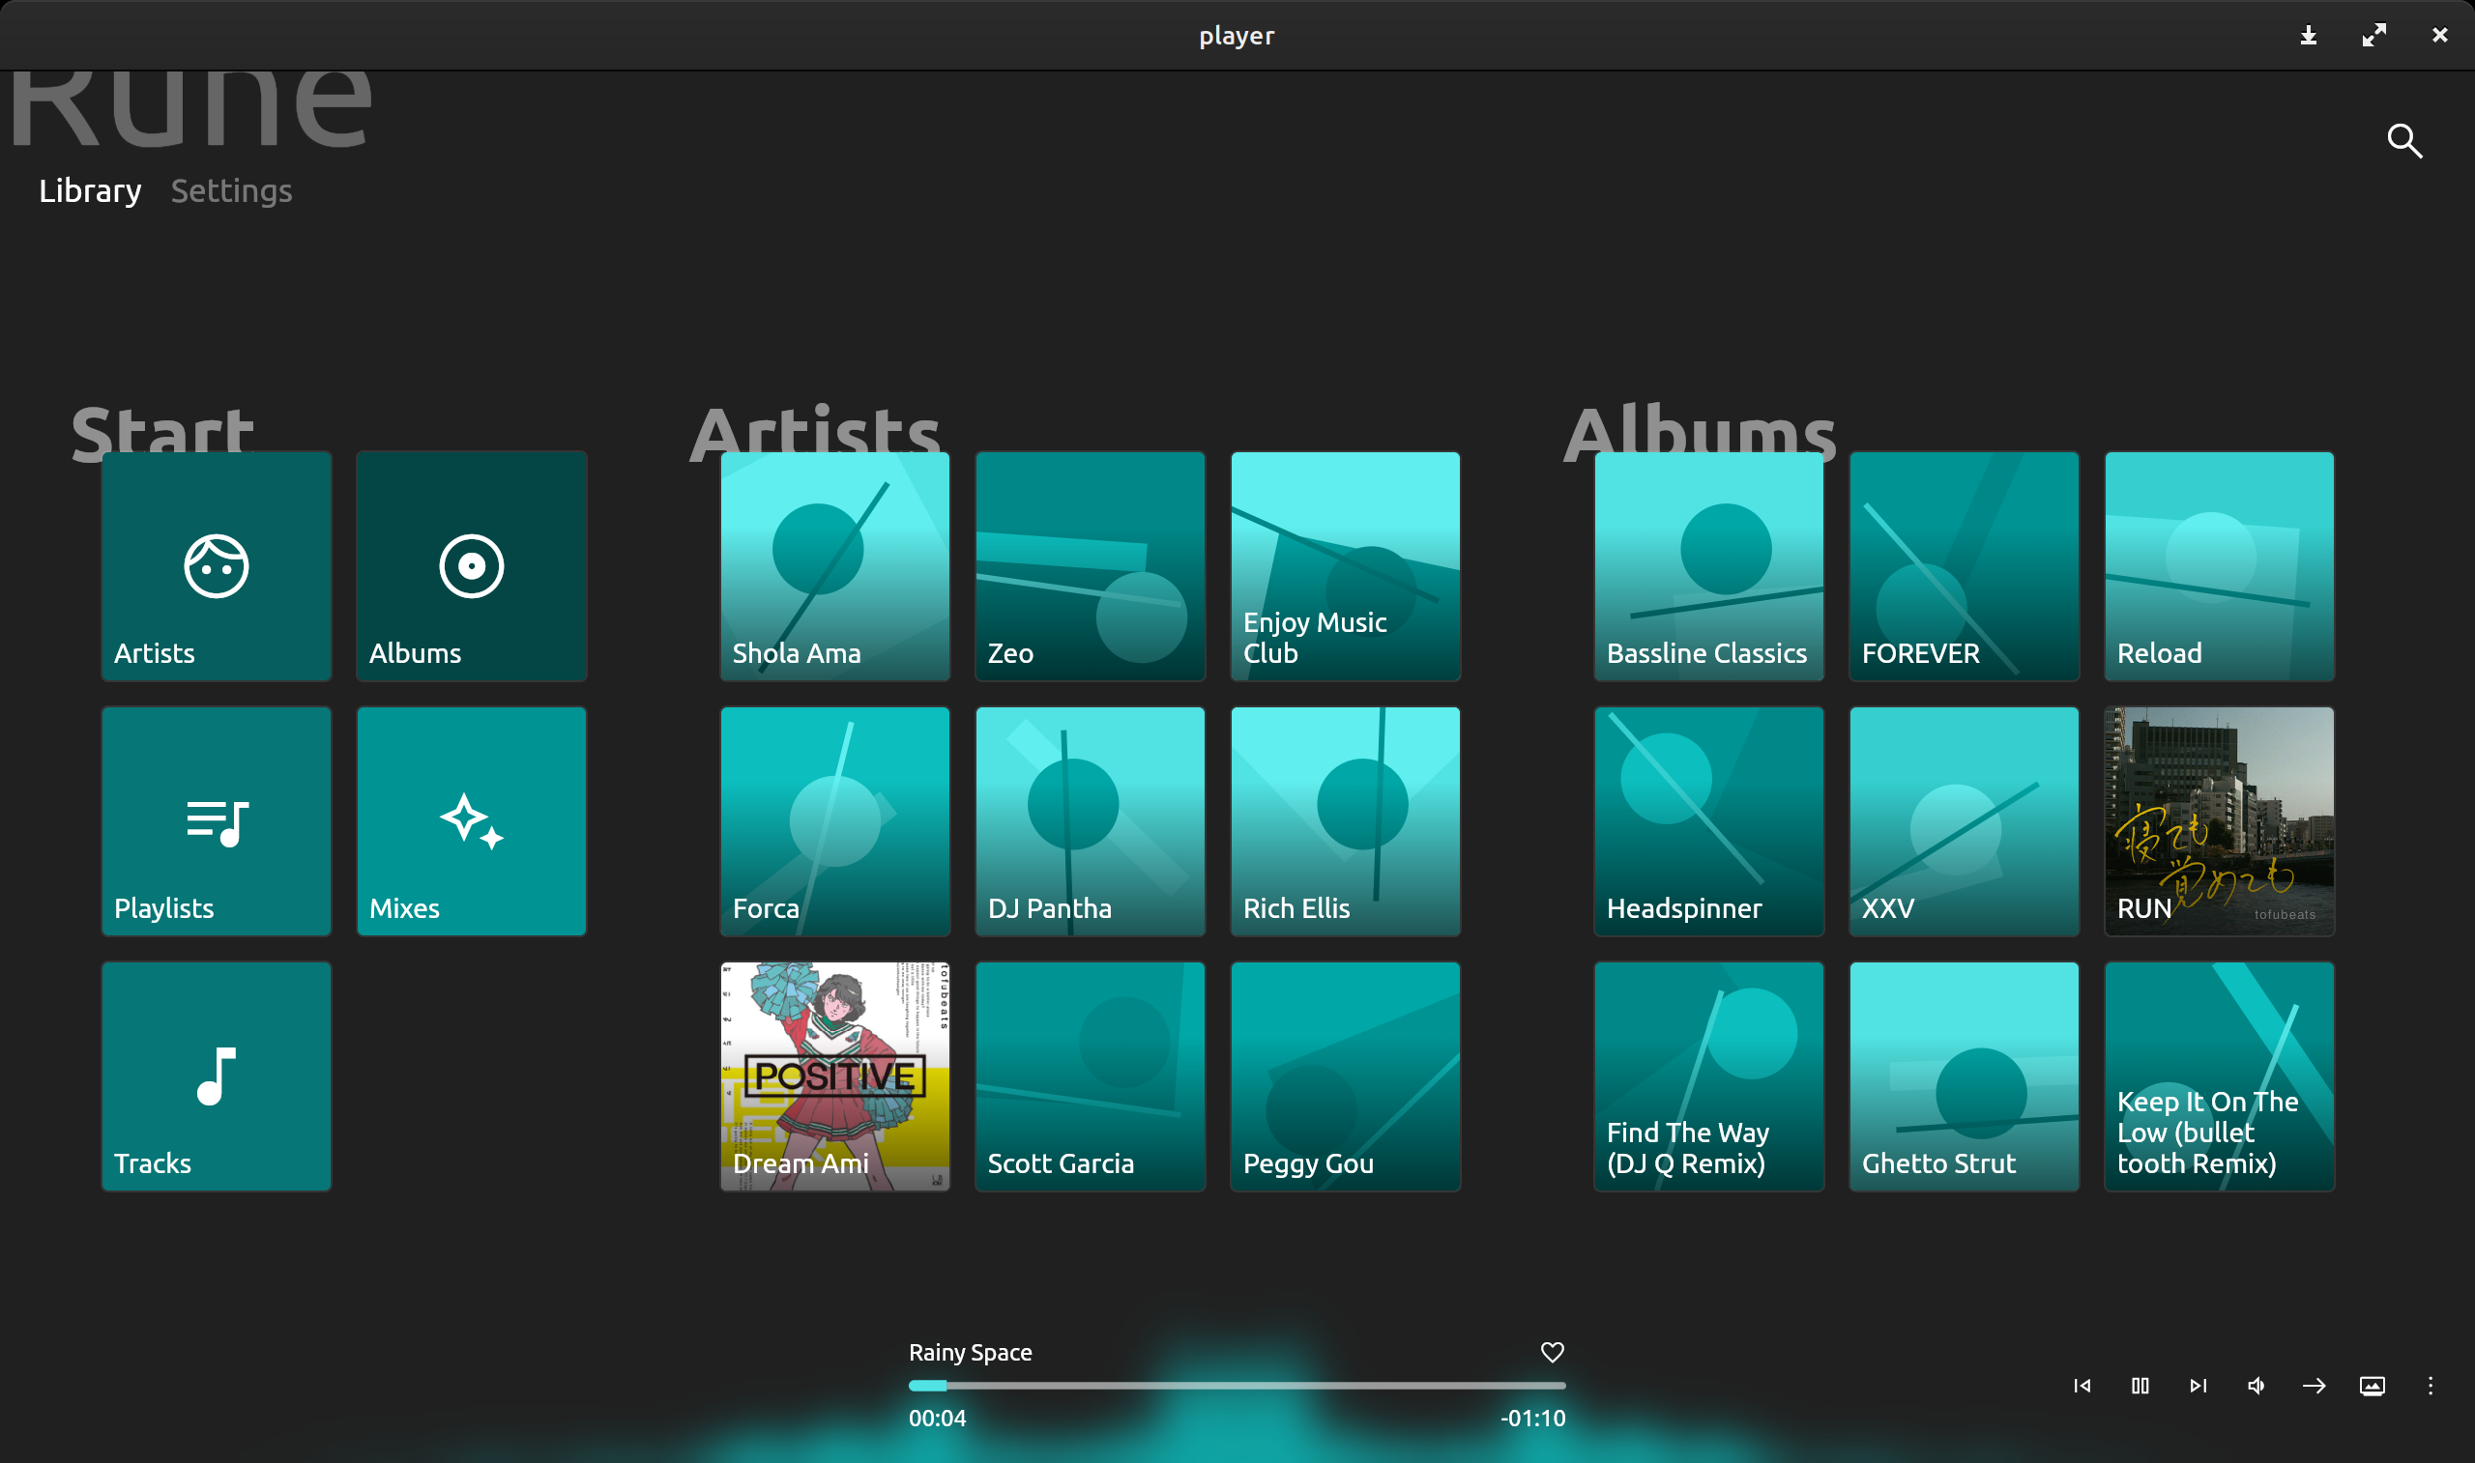Open the Playlists tile
The width and height of the screenshot is (2475, 1463).
216,821
